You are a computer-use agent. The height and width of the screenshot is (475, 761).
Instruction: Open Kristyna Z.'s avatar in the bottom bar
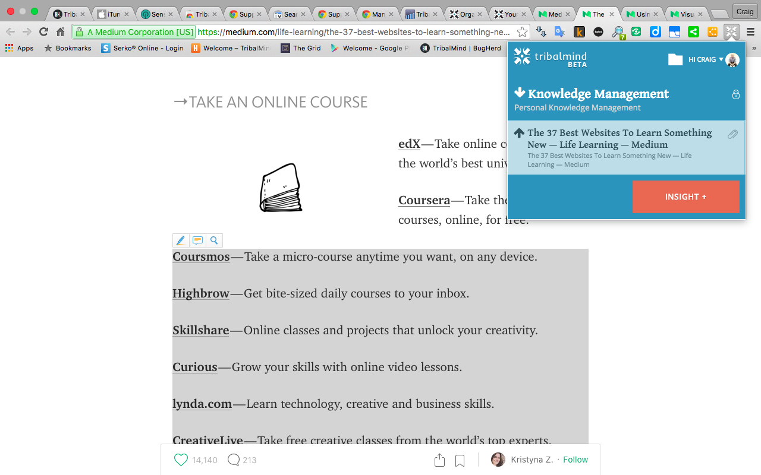coord(498,460)
